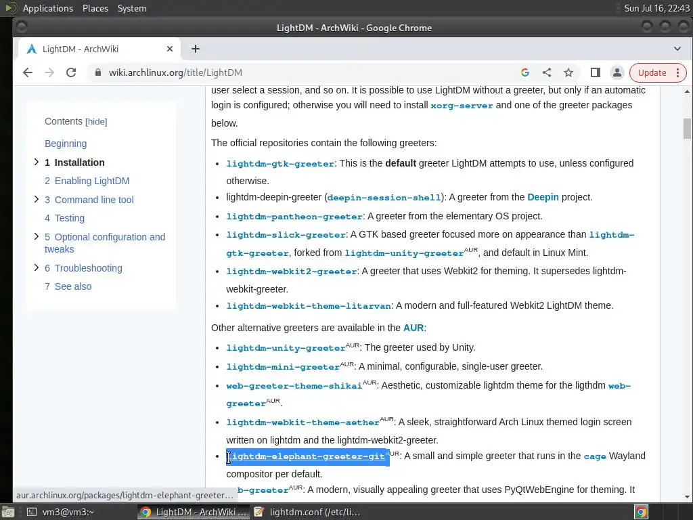The width and height of the screenshot is (693, 520).
Task: Open the lightdm-webkit-theme-litarvan link
Action: [309, 306]
